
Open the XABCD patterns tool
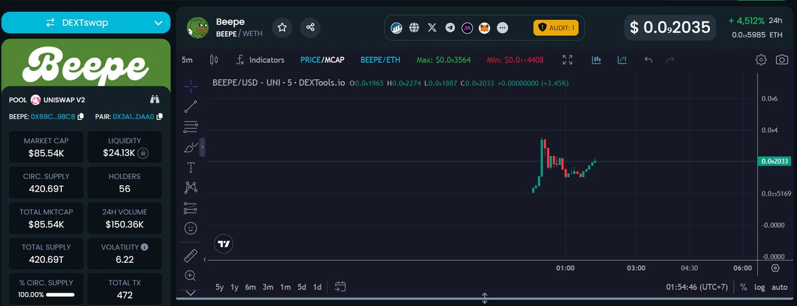(x=191, y=188)
